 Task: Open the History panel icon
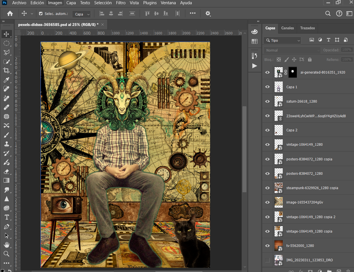(x=255, y=56)
